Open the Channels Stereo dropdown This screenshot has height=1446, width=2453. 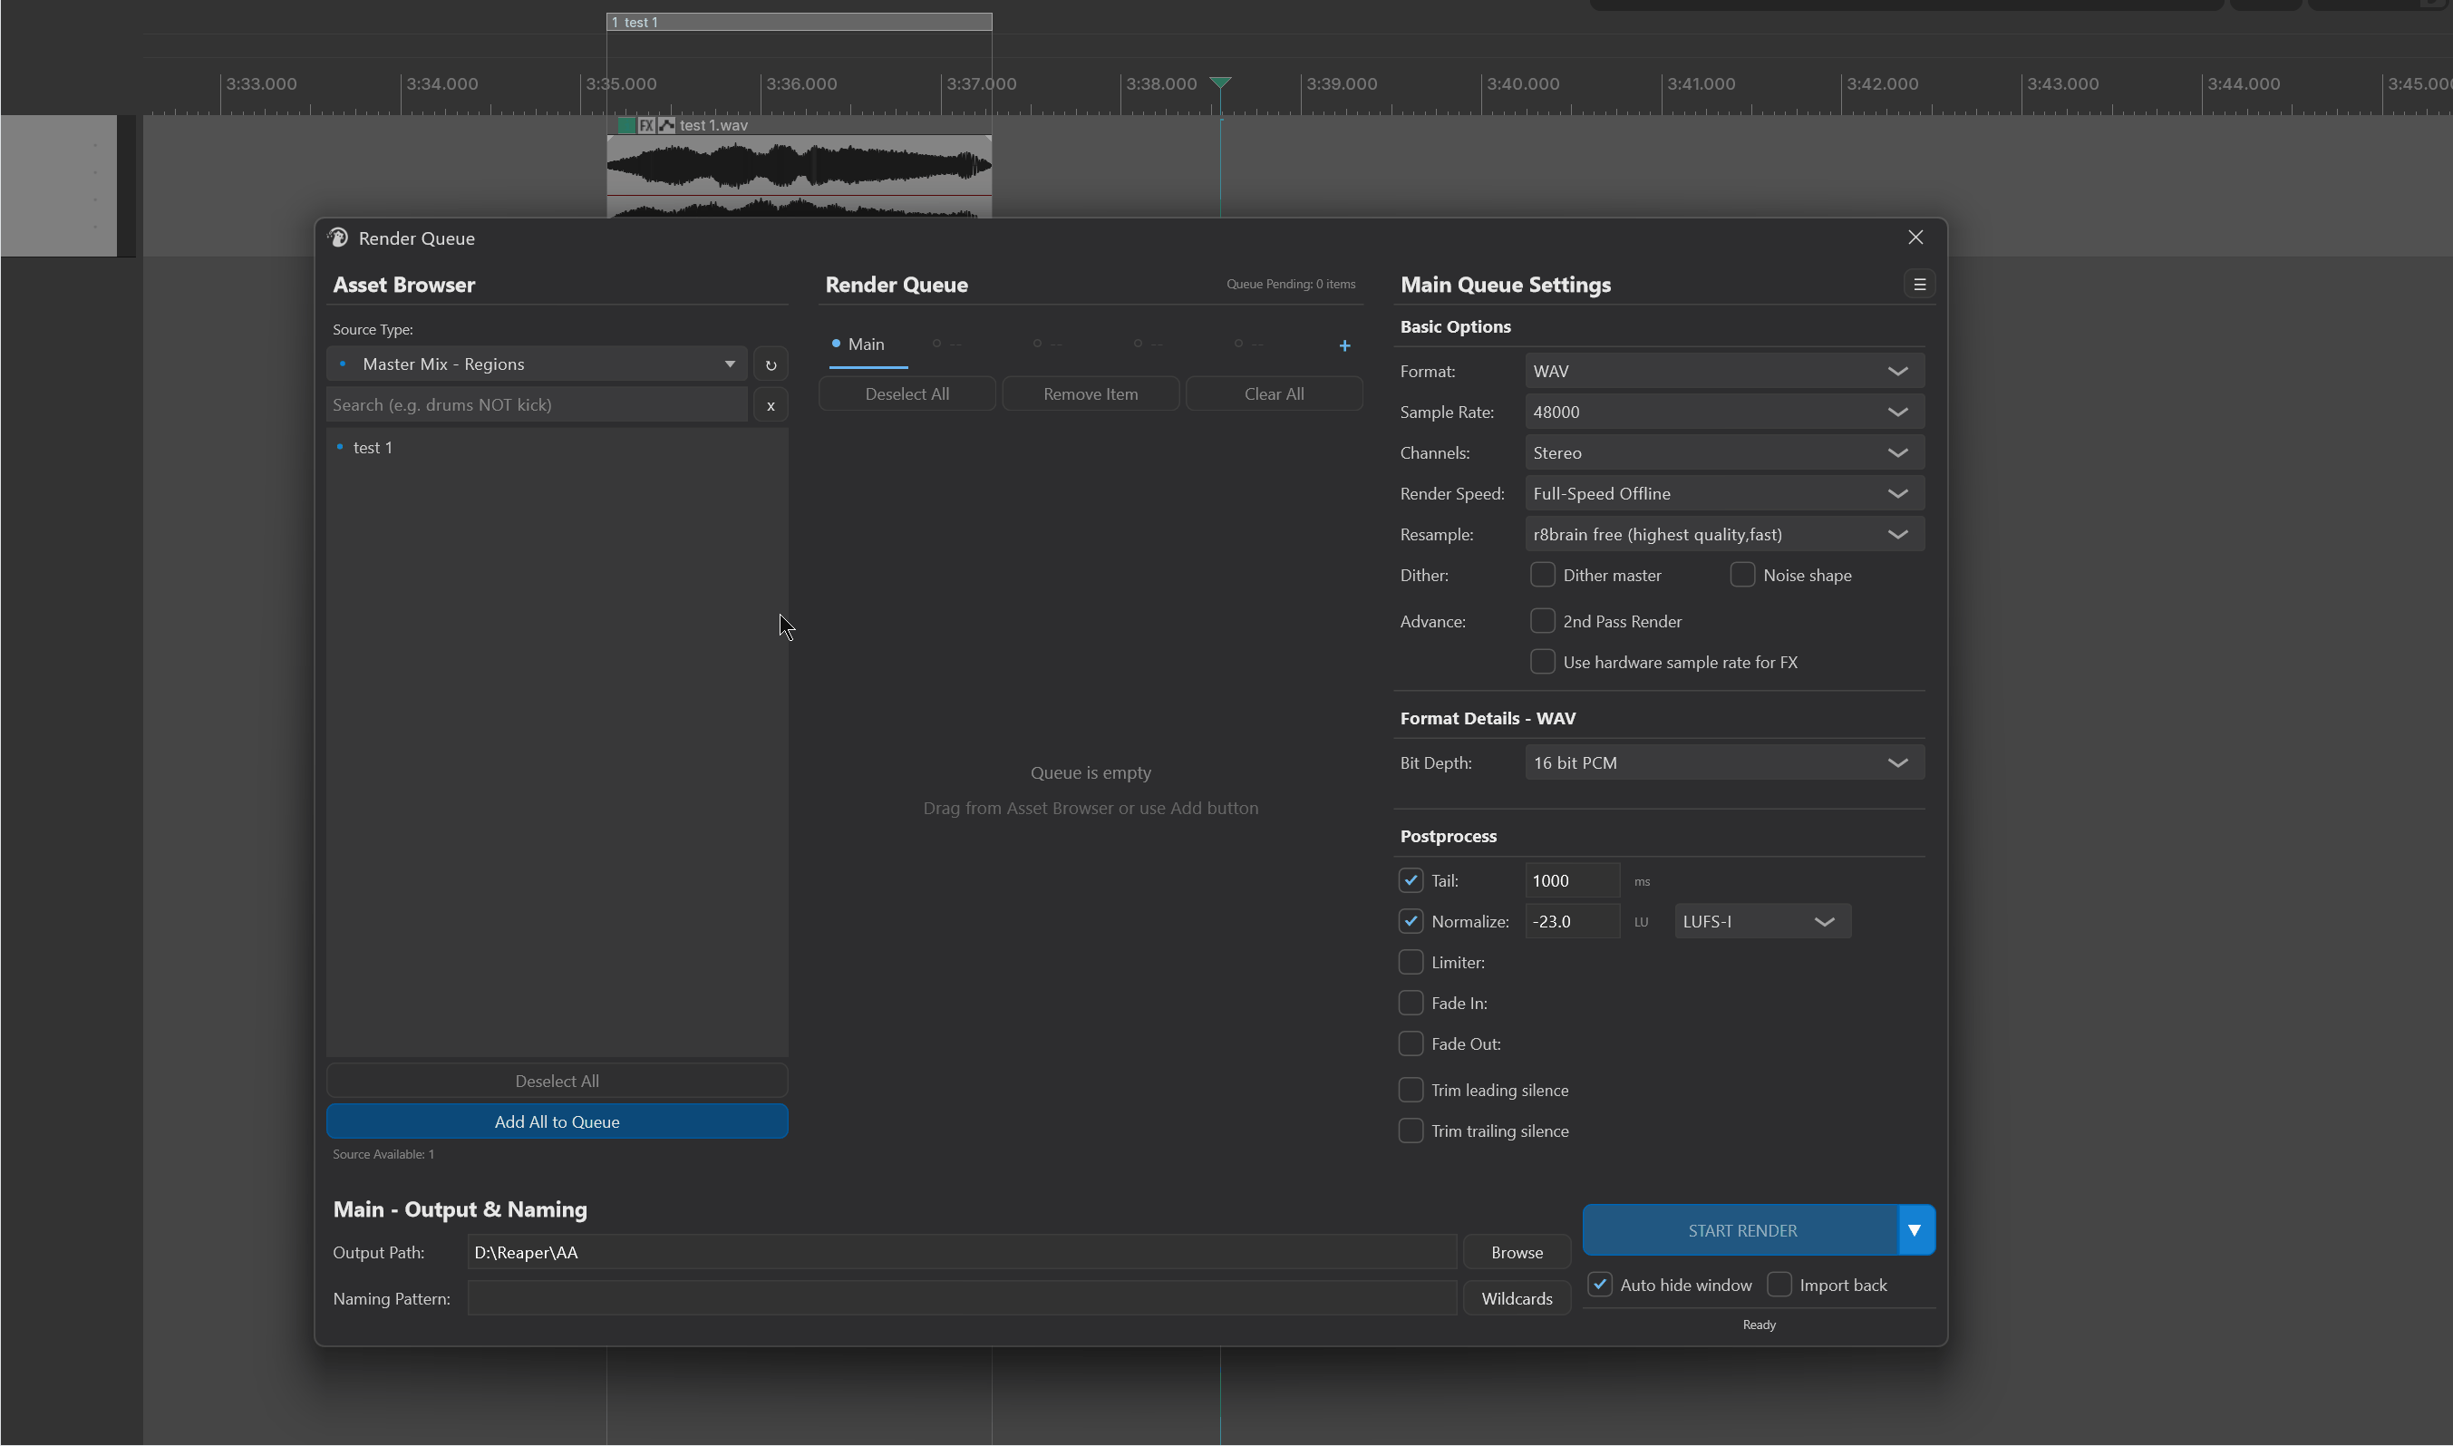point(1724,453)
